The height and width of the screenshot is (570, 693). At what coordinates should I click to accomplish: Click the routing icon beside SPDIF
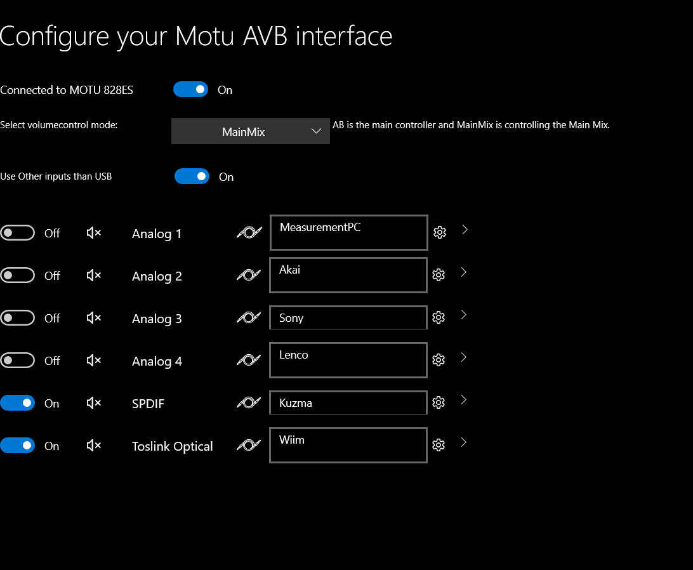tap(249, 402)
